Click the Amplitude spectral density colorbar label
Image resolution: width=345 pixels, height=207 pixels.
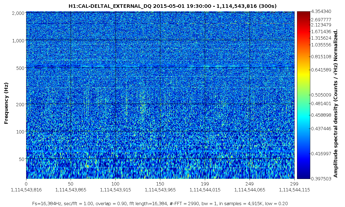tap(336, 103)
